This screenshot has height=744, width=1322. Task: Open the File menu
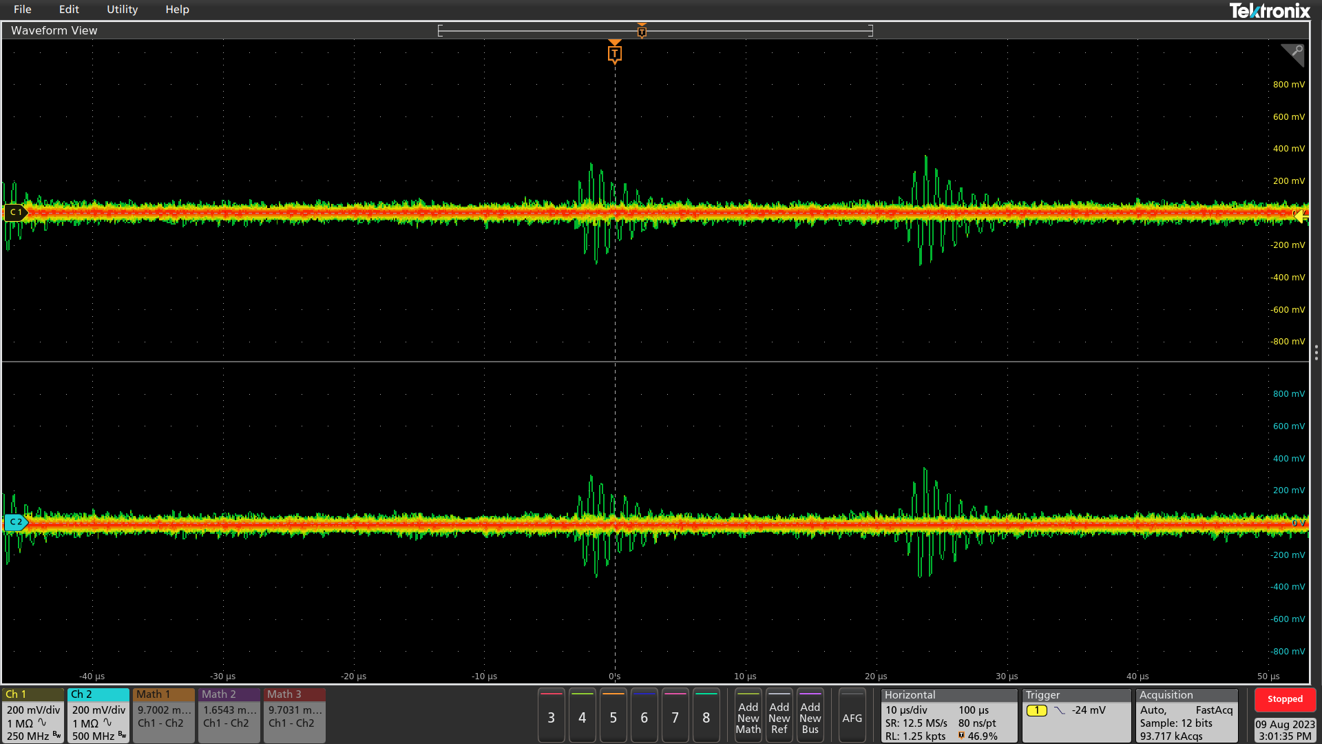(x=23, y=10)
